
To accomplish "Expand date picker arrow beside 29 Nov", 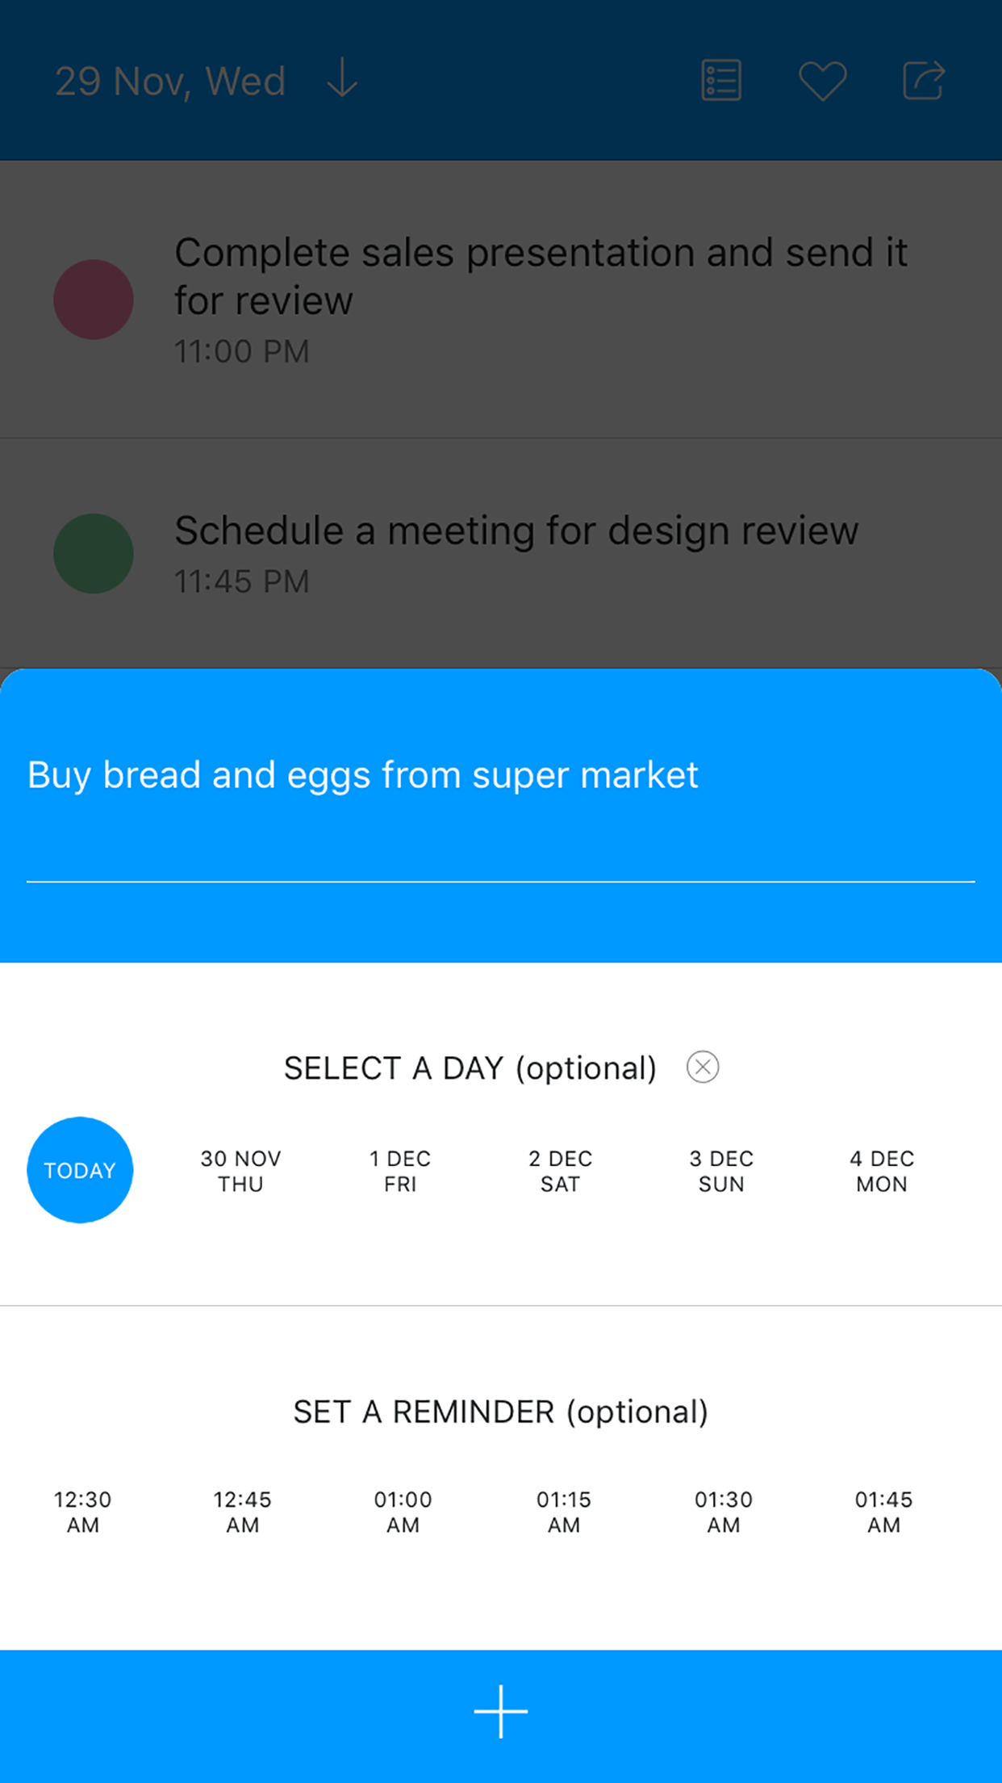I will (x=343, y=79).
